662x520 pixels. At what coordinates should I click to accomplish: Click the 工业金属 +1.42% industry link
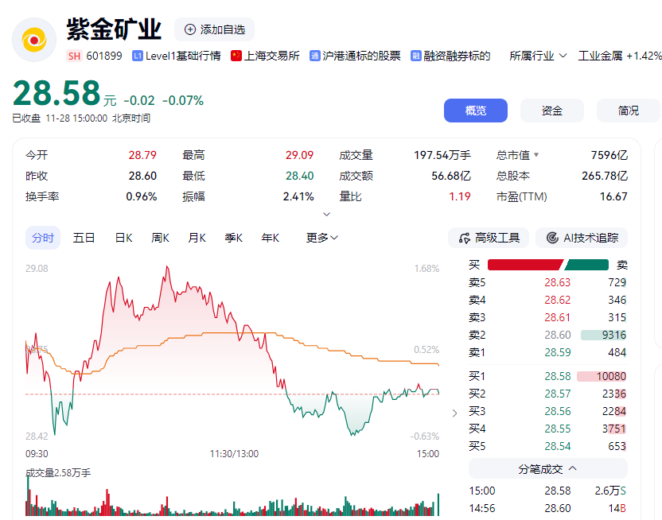(x=620, y=56)
